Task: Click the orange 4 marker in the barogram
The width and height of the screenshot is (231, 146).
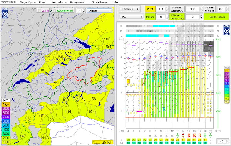Action: pyautogui.click(x=128, y=81)
